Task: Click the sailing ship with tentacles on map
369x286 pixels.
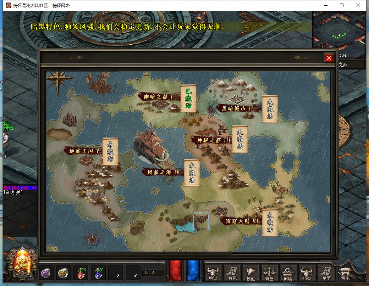Action: coord(102,83)
